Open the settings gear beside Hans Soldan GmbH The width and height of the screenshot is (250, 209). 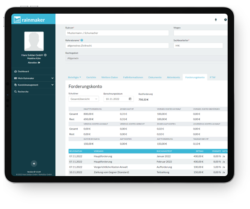(x=45, y=55)
